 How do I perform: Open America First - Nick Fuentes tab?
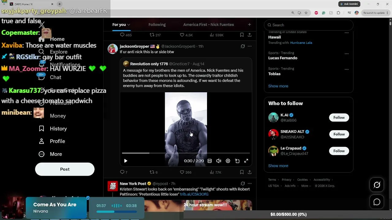click(209, 25)
